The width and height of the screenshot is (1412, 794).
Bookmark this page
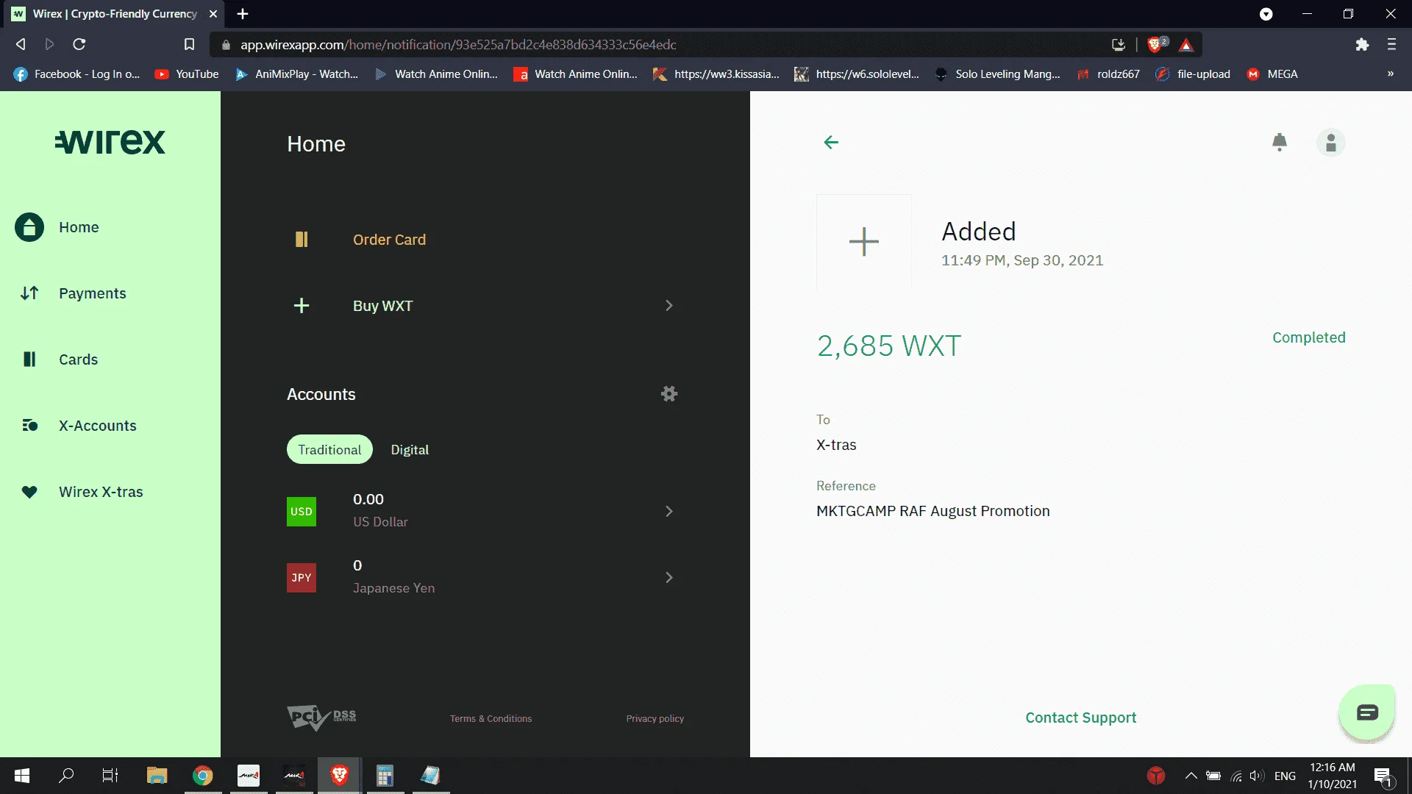[x=189, y=44]
